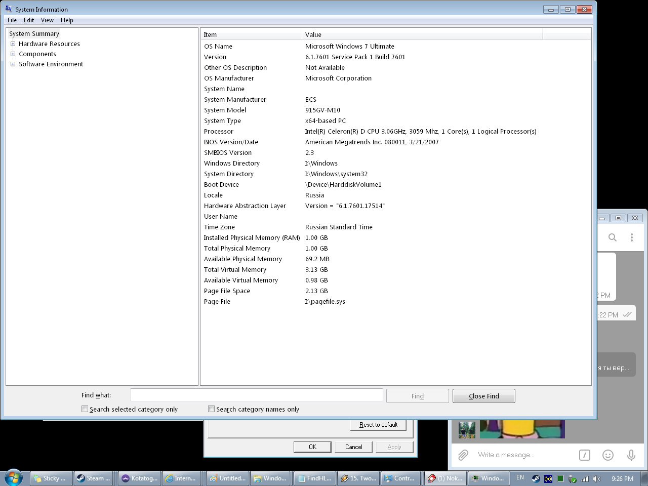The height and width of the screenshot is (486, 648).
Task: Switch to the '15. Two...' taskbar button
Action: coord(358,478)
